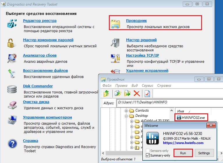The image size is (223, 163).
Task: Click the Settings button
Action: (204, 153)
